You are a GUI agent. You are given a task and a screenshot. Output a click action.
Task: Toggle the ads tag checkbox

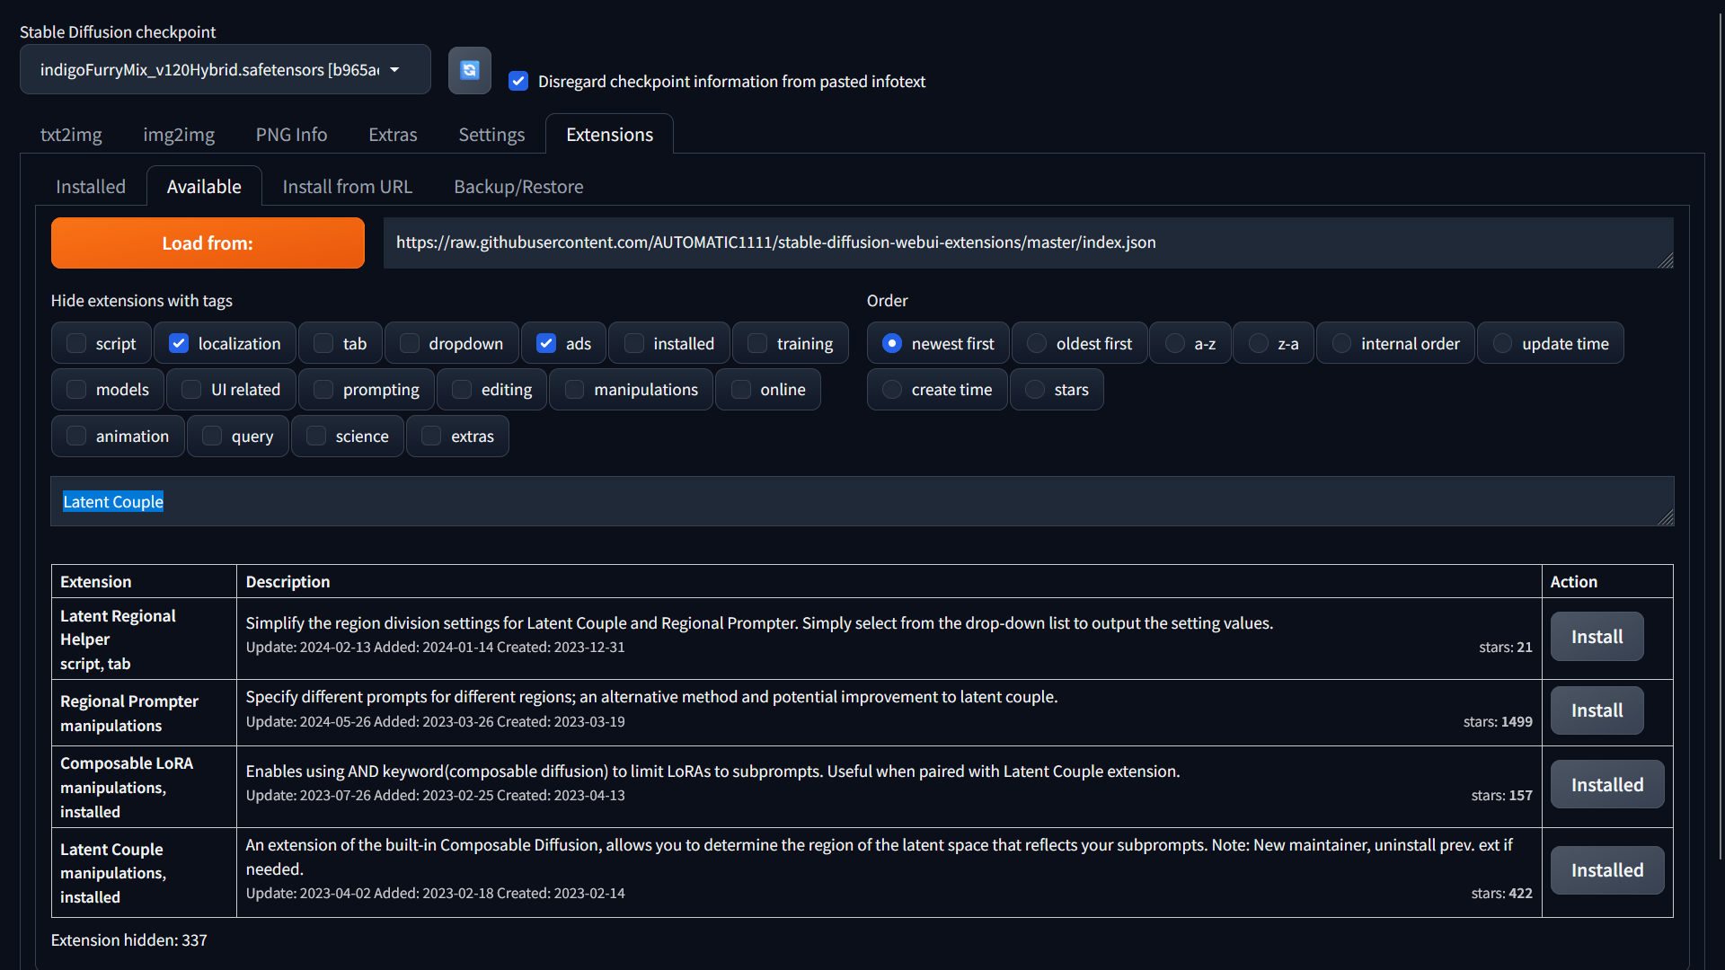546,344
